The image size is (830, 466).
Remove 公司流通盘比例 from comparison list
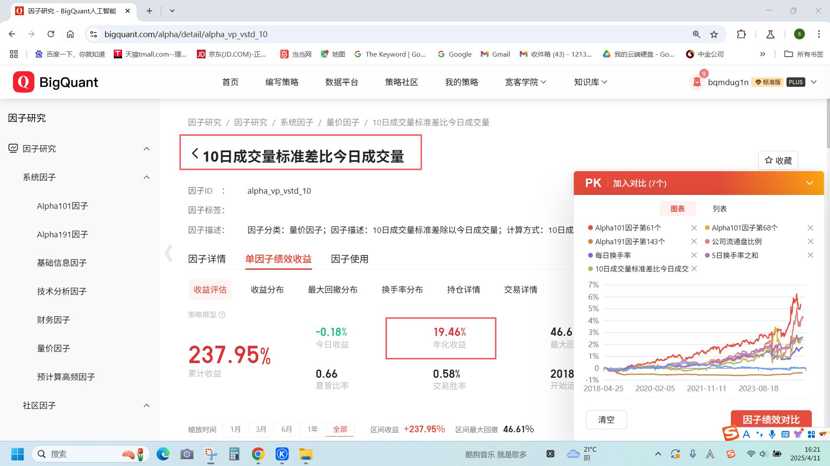(810, 242)
